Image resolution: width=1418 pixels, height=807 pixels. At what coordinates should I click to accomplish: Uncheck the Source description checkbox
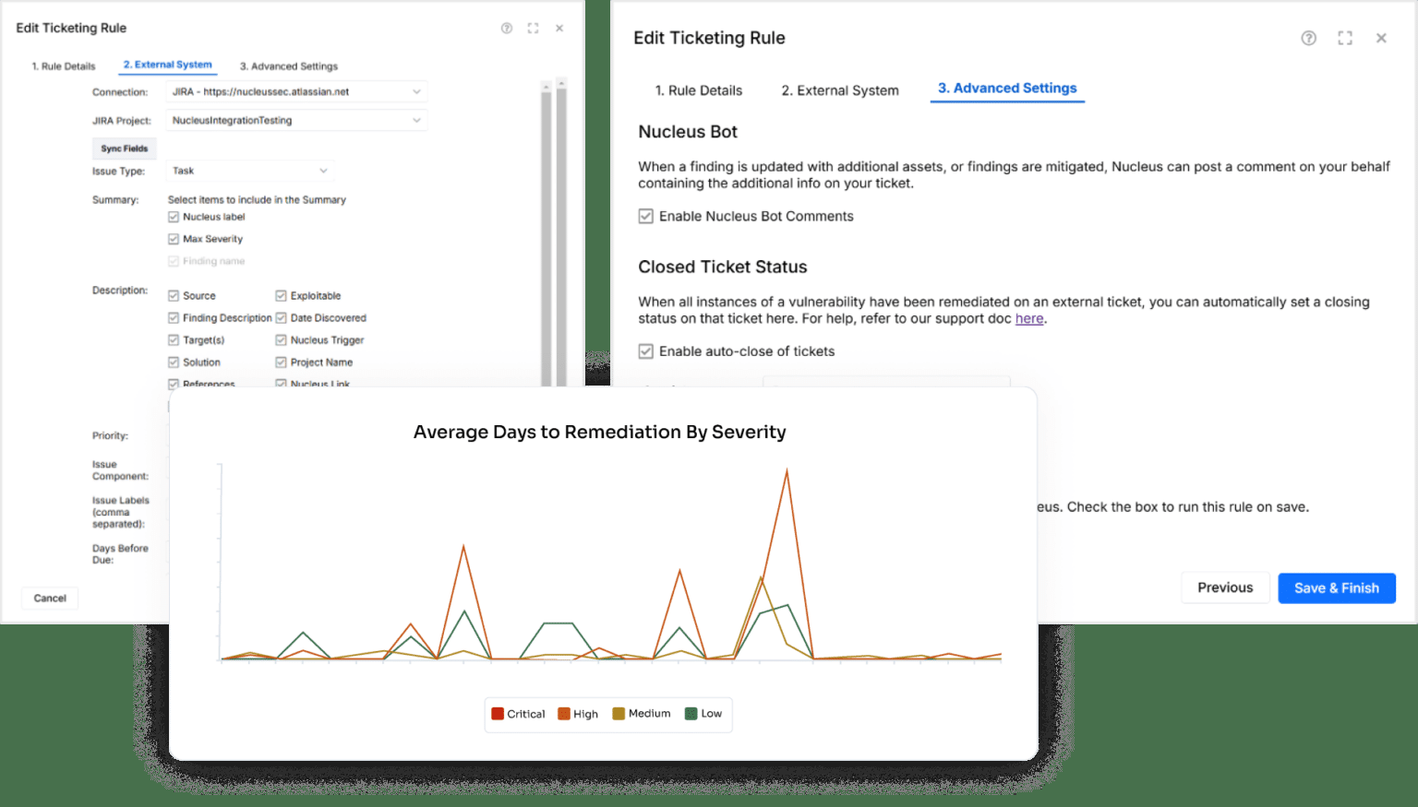pyautogui.click(x=174, y=296)
